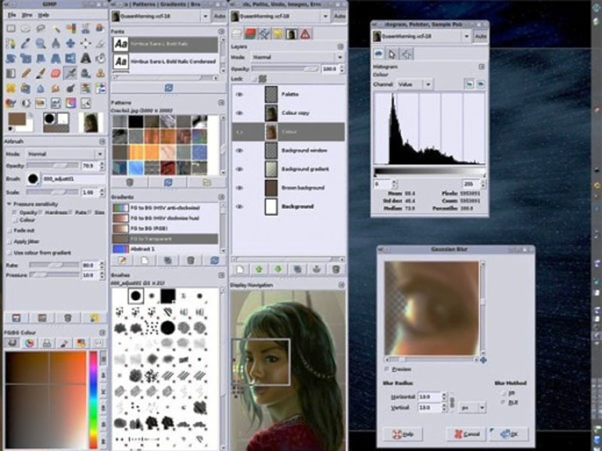Select the Rectangle Select tool
This screenshot has width=602, height=451.
pyautogui.click(x=11, y=29)
